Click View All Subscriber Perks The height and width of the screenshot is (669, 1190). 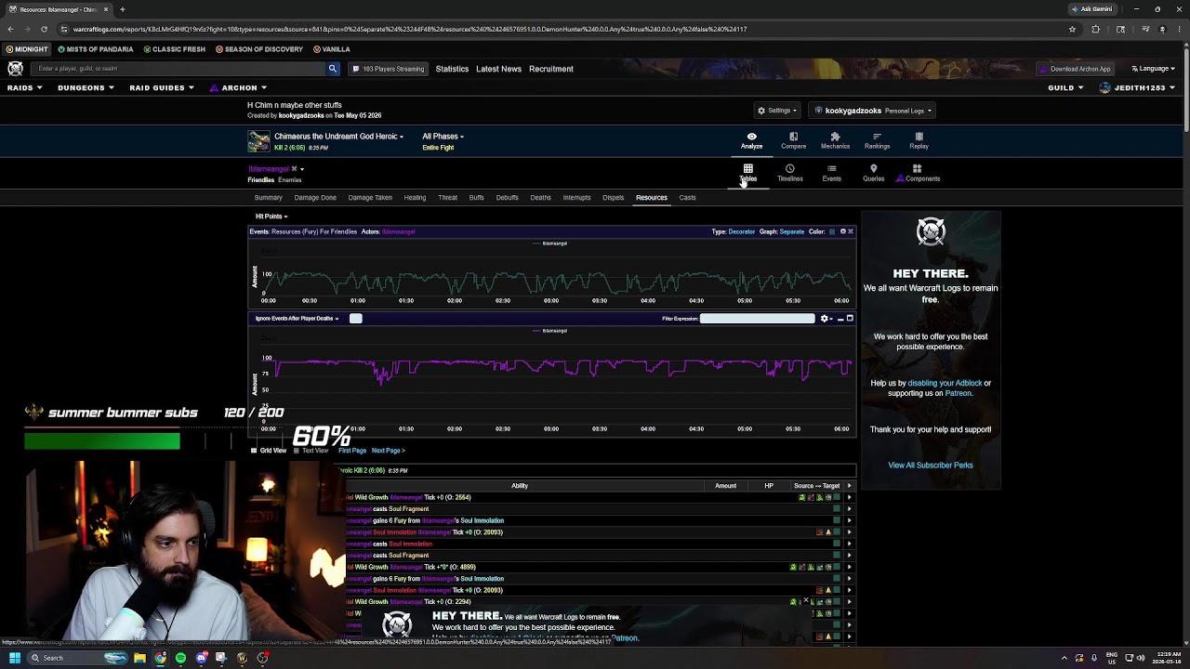point(930,466)
